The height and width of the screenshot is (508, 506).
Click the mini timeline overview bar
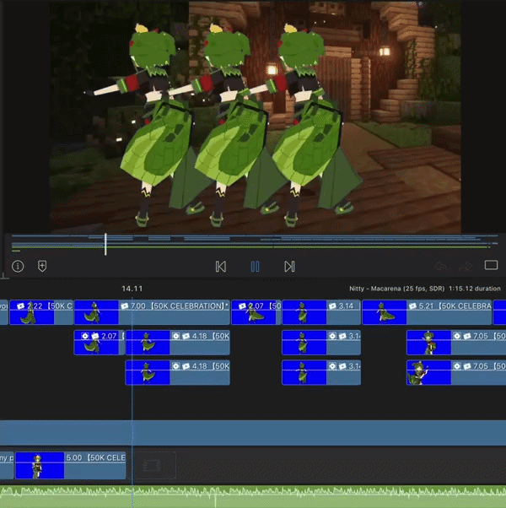point(255,243)
